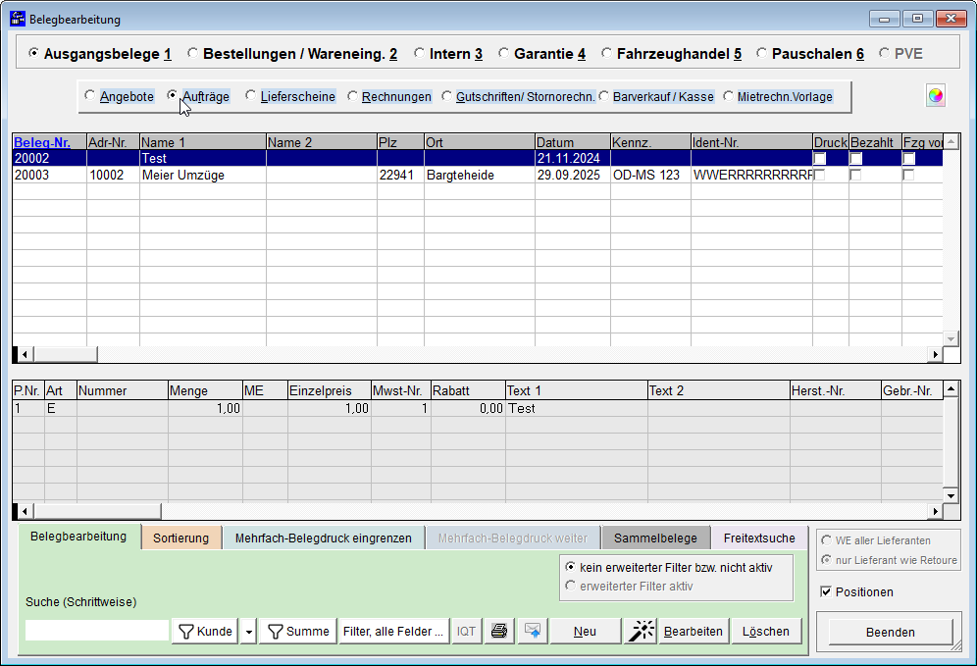The height and width of the screenshot is (666, 977).
Task: Click the Name 1 column header
Action: tap(202, 142)
